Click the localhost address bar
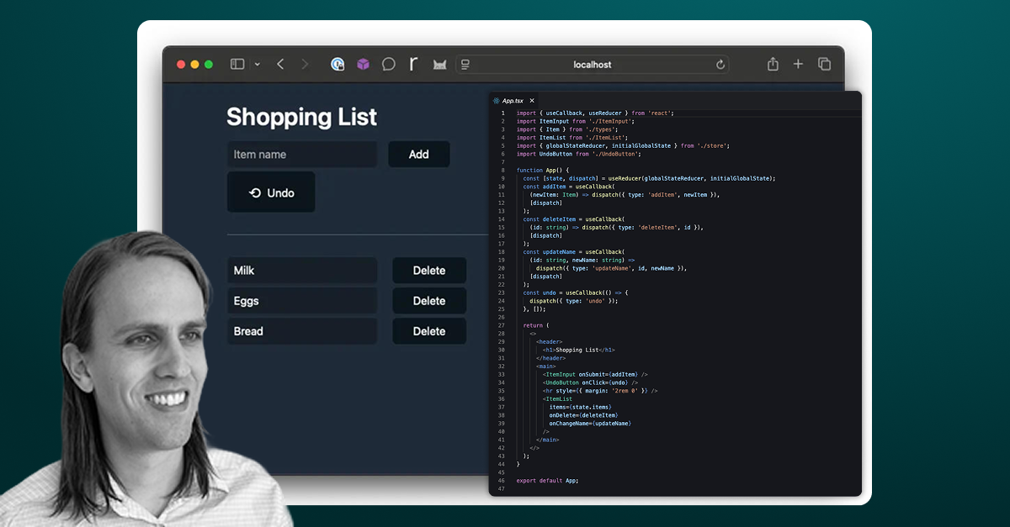 (x=593, y=65)
